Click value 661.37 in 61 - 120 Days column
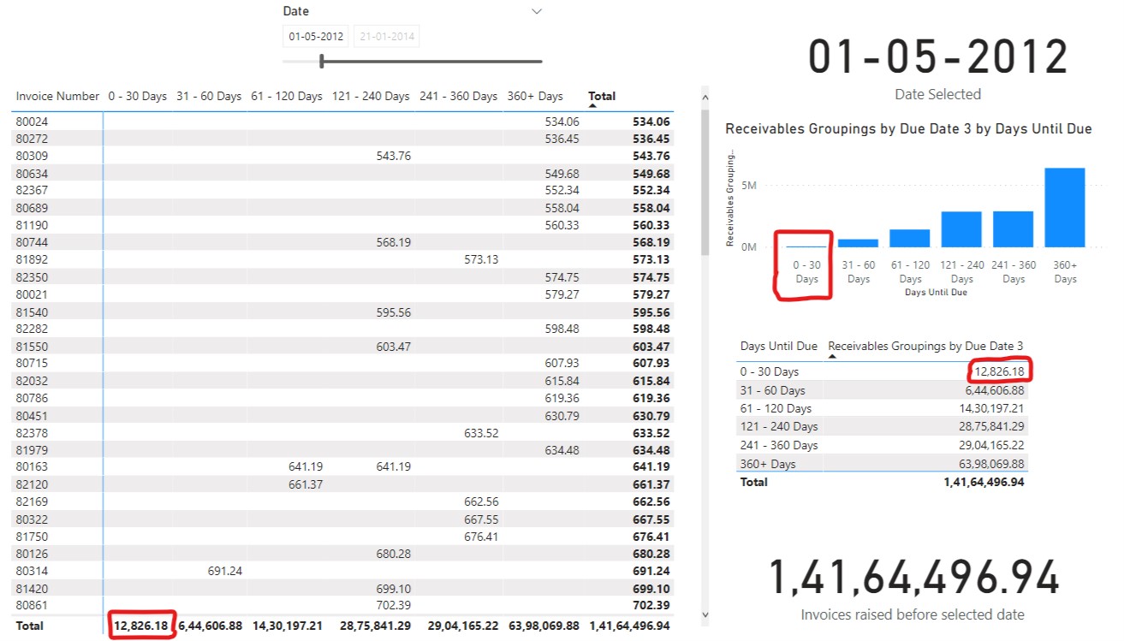Image resolution: width=1124 pixels, height=641 pixels. pos(306,484)
